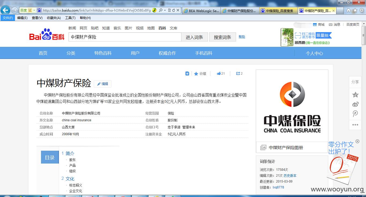Click the 搜索词条 button

(222, 37)
